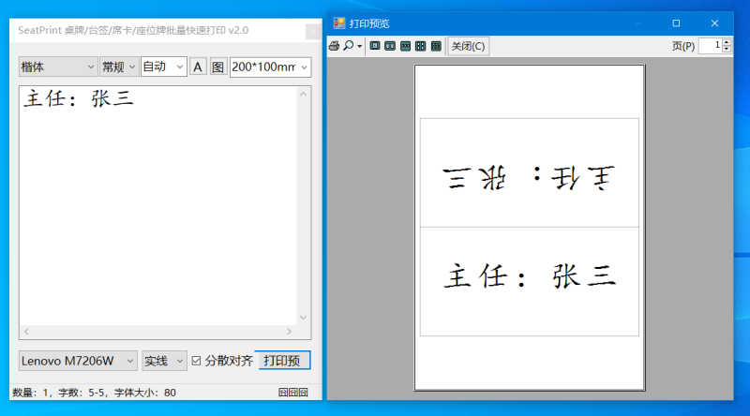
Task: Click horizontal scrollbar left arrow in text area
Action: pyautogui.click(x=26, y=332)
